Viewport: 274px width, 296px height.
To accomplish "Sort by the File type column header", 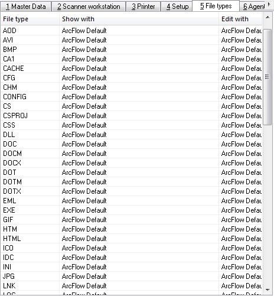I will pyautogui.click(x=30, y=19).
